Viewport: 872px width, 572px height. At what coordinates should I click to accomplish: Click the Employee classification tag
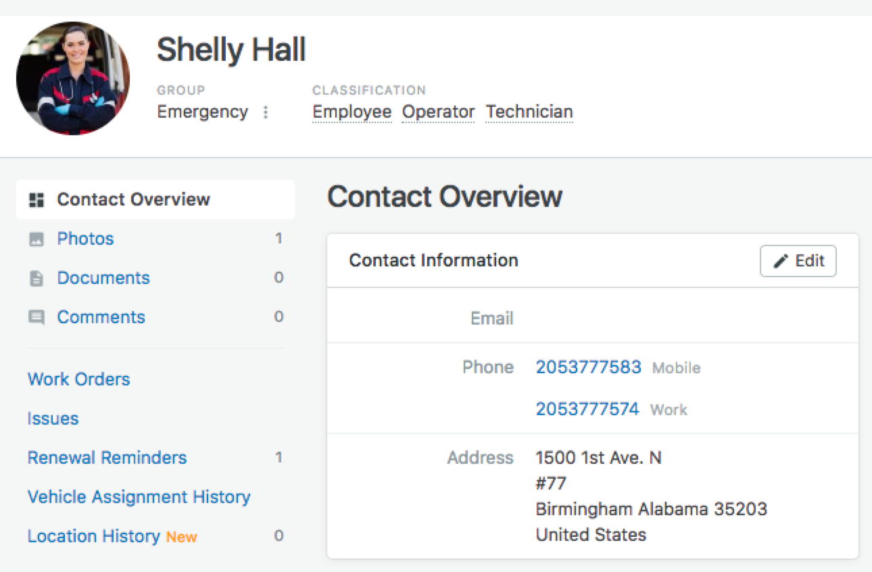pyautogui.click(x=352, y=112)
